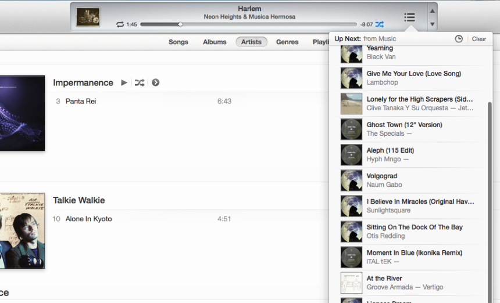Click the up arrow at display edge
Viewport: 500px width, 303px height.
[x=432, y=11]
